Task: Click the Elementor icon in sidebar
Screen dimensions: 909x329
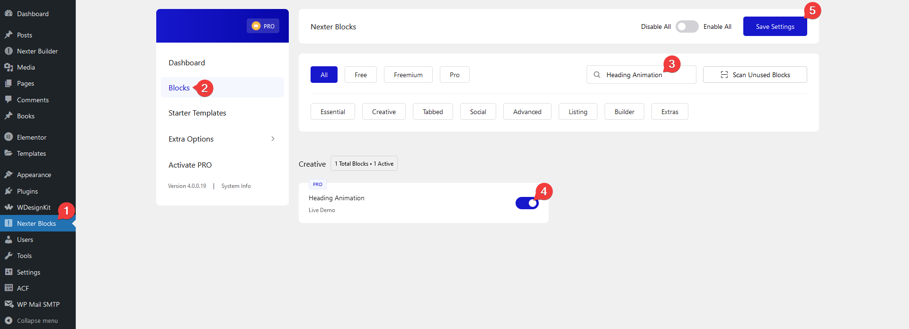Action: tap(9, 137)
